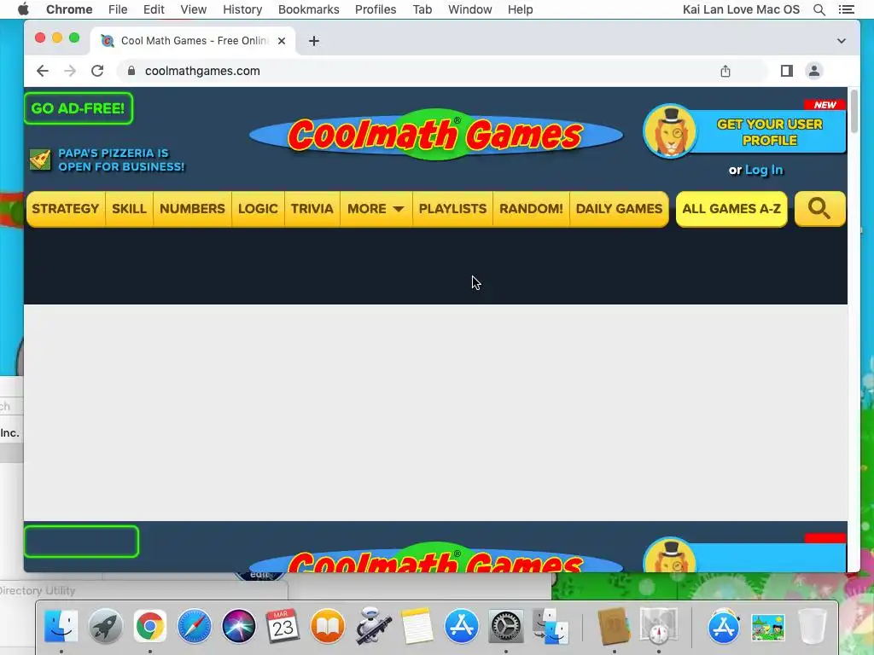
Task: Open System Preferences gear in Dock
Action: coord(505,626)
